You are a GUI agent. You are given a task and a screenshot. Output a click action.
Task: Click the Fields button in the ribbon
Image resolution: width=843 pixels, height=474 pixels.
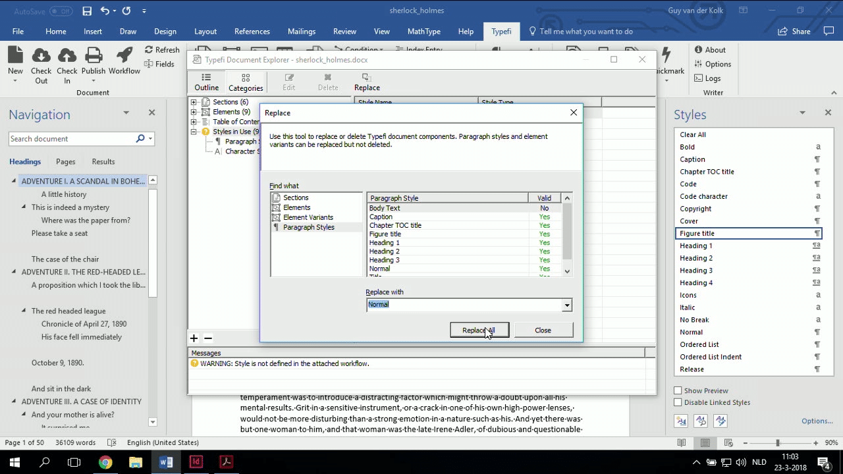tap(159, 64)
